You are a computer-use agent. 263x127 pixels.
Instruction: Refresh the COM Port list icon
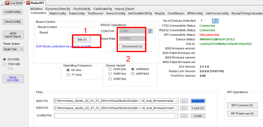(150, 31)
